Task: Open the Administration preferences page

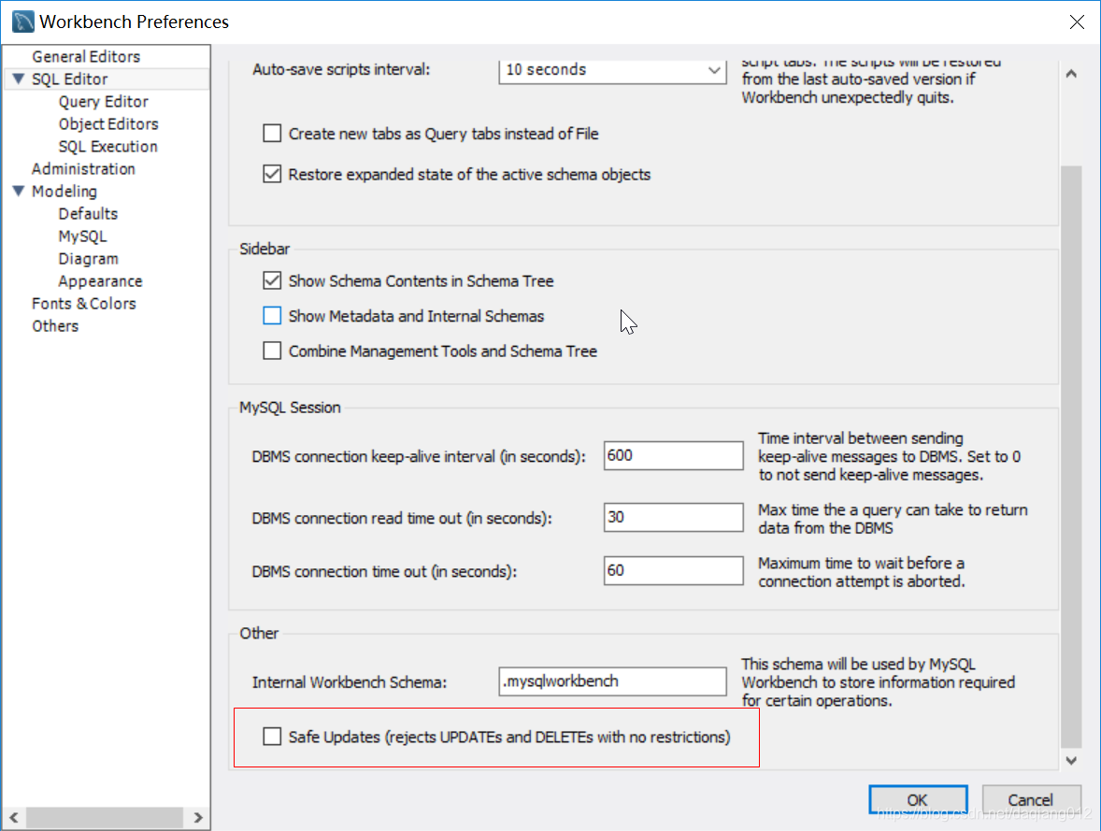Action: [x=83, y=168]
